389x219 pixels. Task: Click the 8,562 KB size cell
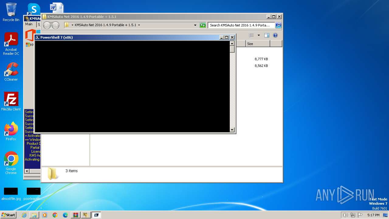[261, 66]
